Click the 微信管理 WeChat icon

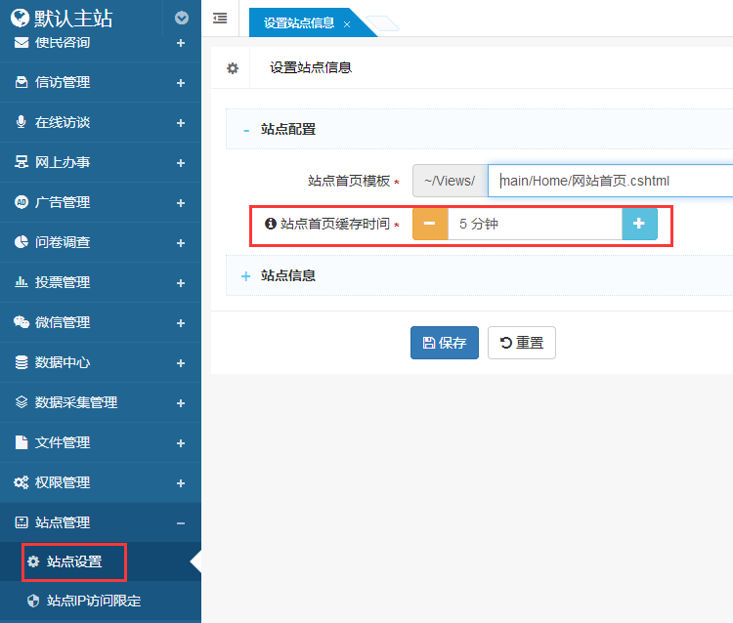pyautogui.click(x=22, y=322)
